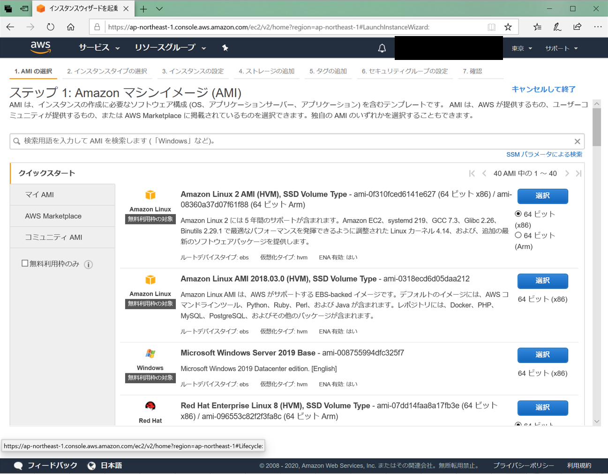Show tabs you've set aside icon
The height and width of the screenshot is (474, 608).
click(8, 8)
